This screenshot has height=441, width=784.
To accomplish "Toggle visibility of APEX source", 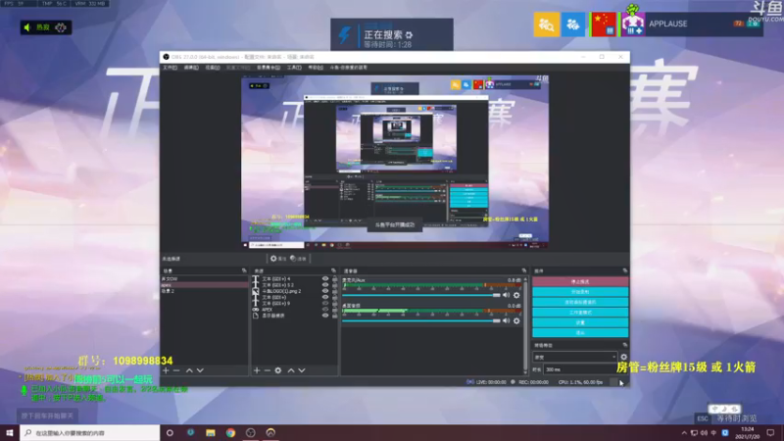I will pyautogui.click(x=325, y=310).
